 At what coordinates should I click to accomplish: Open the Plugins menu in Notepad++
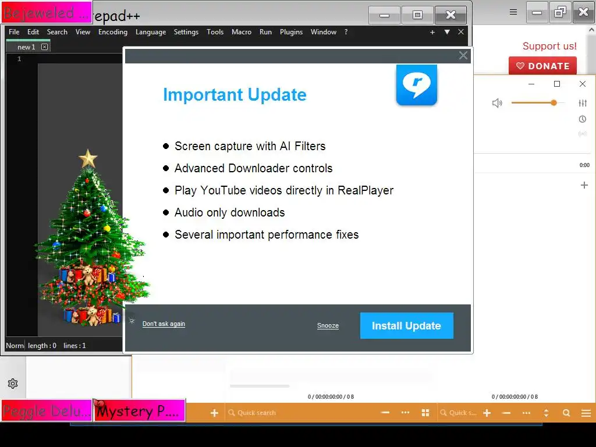pos(291,32)
